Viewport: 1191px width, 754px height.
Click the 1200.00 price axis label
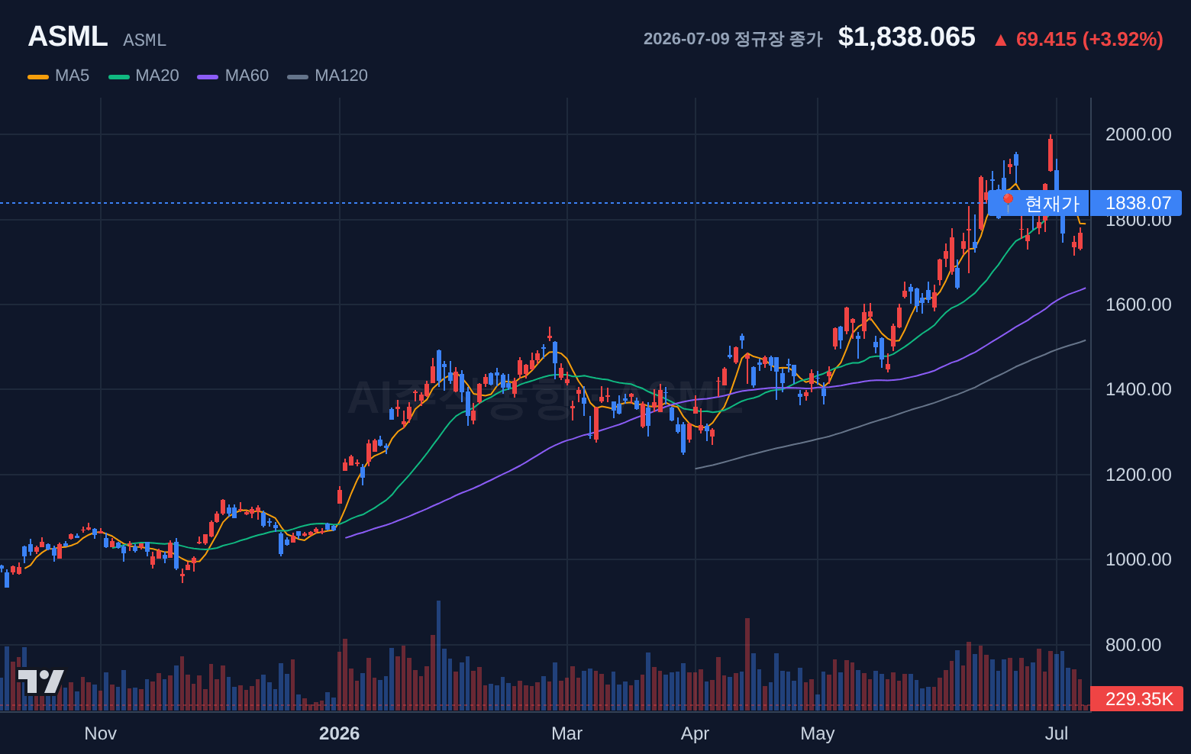pos(1138,475)
